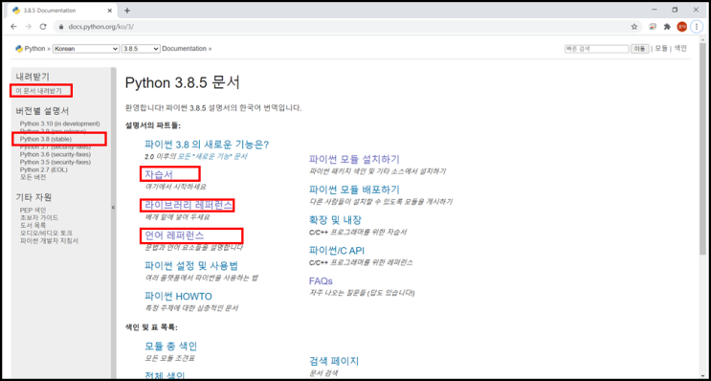Click the 모든 버전 link
Image resolution: width=711 pixels, height=381 pixels.
(x=33, y=177)
